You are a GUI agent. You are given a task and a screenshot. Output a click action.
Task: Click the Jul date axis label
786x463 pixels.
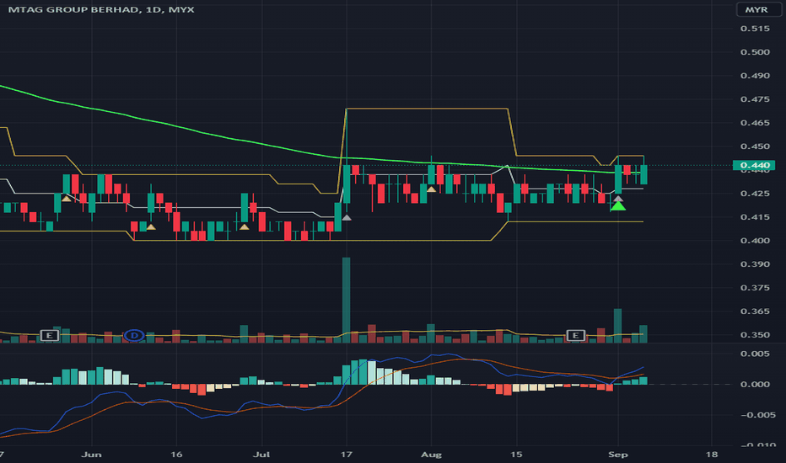[261, 455]
